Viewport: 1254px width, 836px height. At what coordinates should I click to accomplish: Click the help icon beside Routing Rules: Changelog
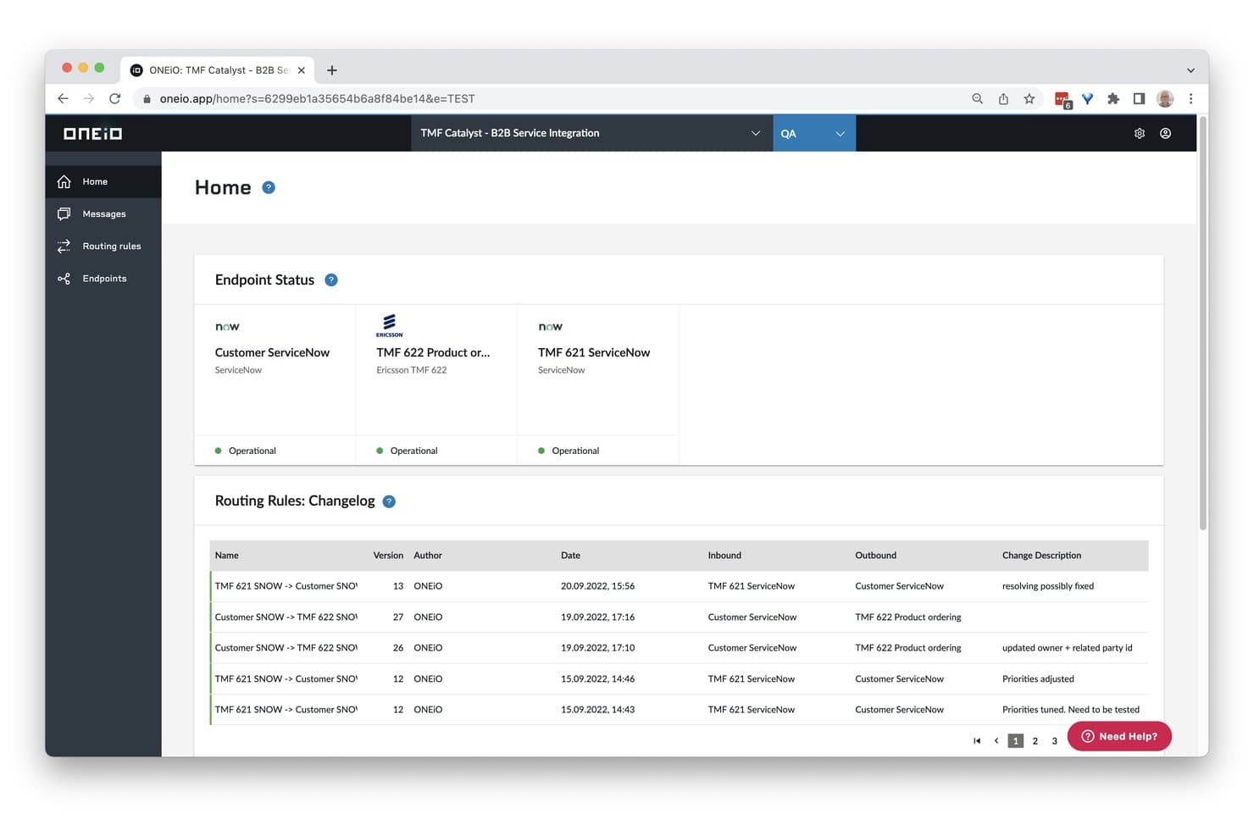pos(389,501)
